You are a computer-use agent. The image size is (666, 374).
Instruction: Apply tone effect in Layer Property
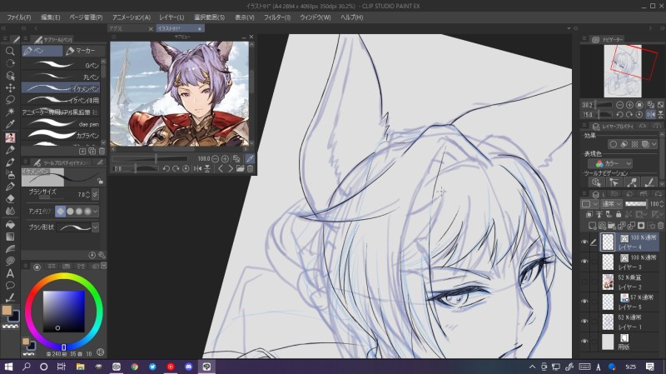pyautogui.click(x=634, y=144)
